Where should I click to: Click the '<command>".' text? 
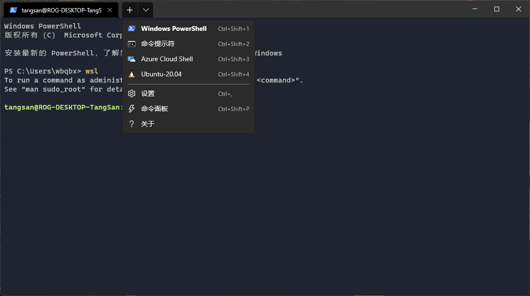[x=280, y=80]
